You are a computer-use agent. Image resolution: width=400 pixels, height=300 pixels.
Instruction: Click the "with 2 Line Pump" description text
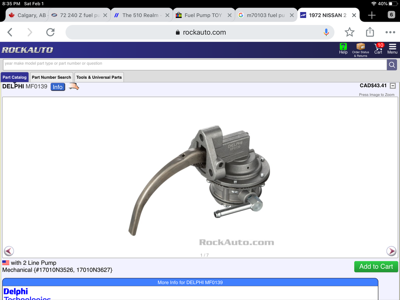[x=34, y=263]
